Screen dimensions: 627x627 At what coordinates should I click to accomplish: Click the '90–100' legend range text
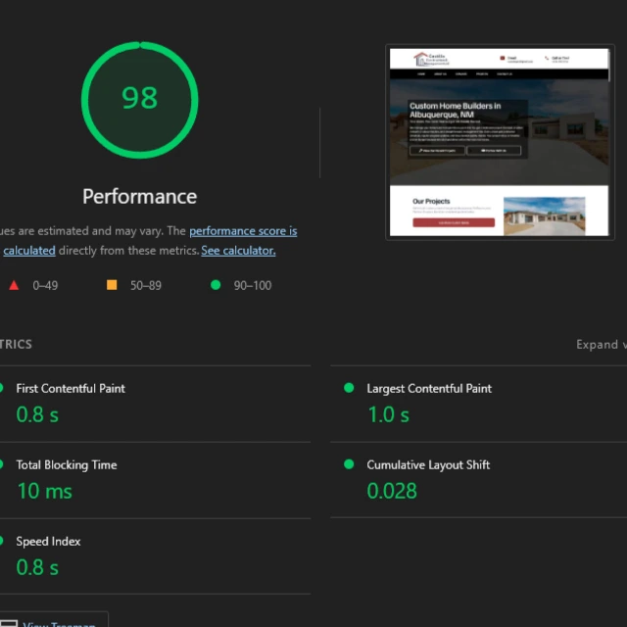pos(253,285)
